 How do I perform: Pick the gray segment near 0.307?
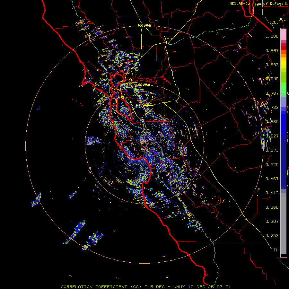click(x=284, y=223)
